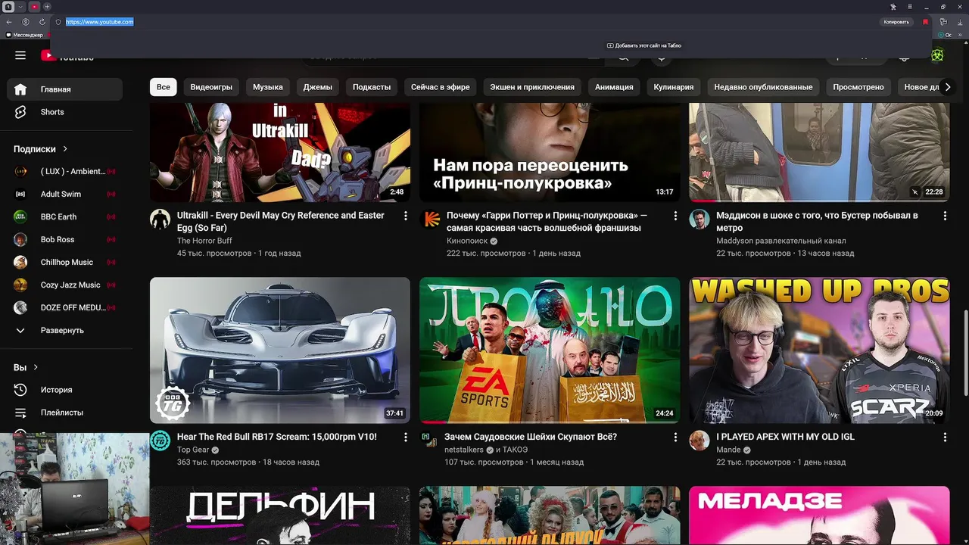The width and height of the screenshot is (969, 545).
Task: Open Зачем Саудовские Шейхи video thumbnail
Action: point(550,350)
